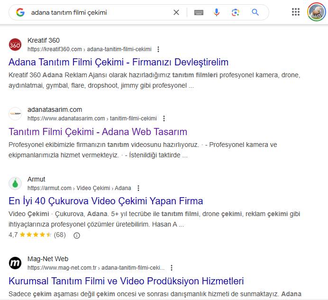This screenshot has width=328, height=300.
Task: Click the rating info icon beside (68)
Action: point(77,235)
